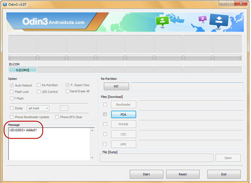Viewport: 251px width, 183px height.
Task: Toggle the Auto Reboot checkbox
Action: click(x=12, y=85)
